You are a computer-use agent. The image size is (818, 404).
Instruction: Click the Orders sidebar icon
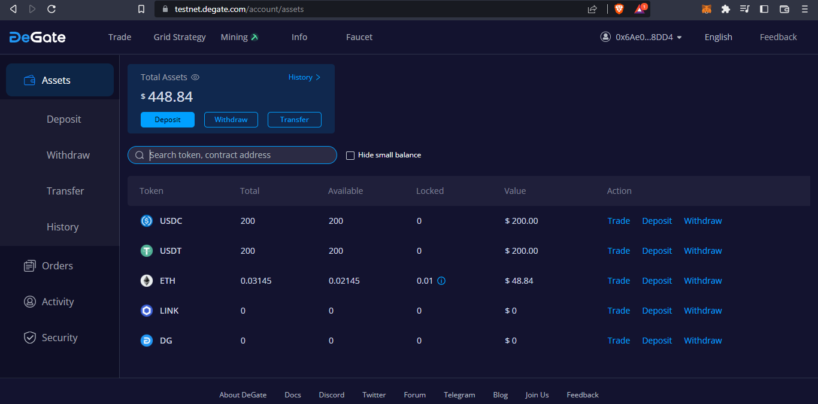point(29,266)
